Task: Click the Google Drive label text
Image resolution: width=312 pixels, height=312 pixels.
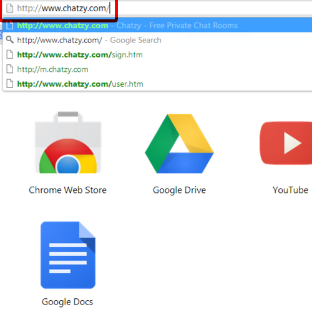Action: [x=179, y=190]
